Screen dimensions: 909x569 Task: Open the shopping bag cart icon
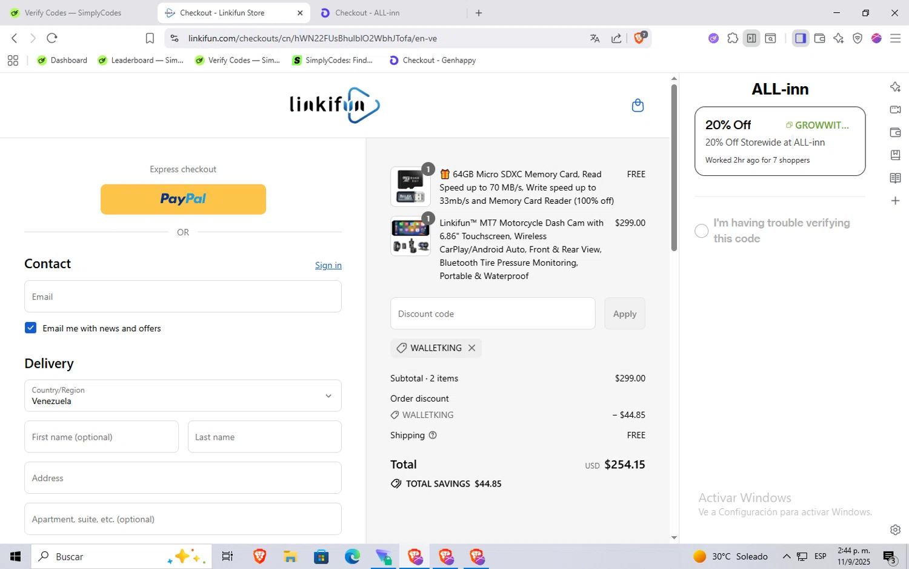point(638,106)
